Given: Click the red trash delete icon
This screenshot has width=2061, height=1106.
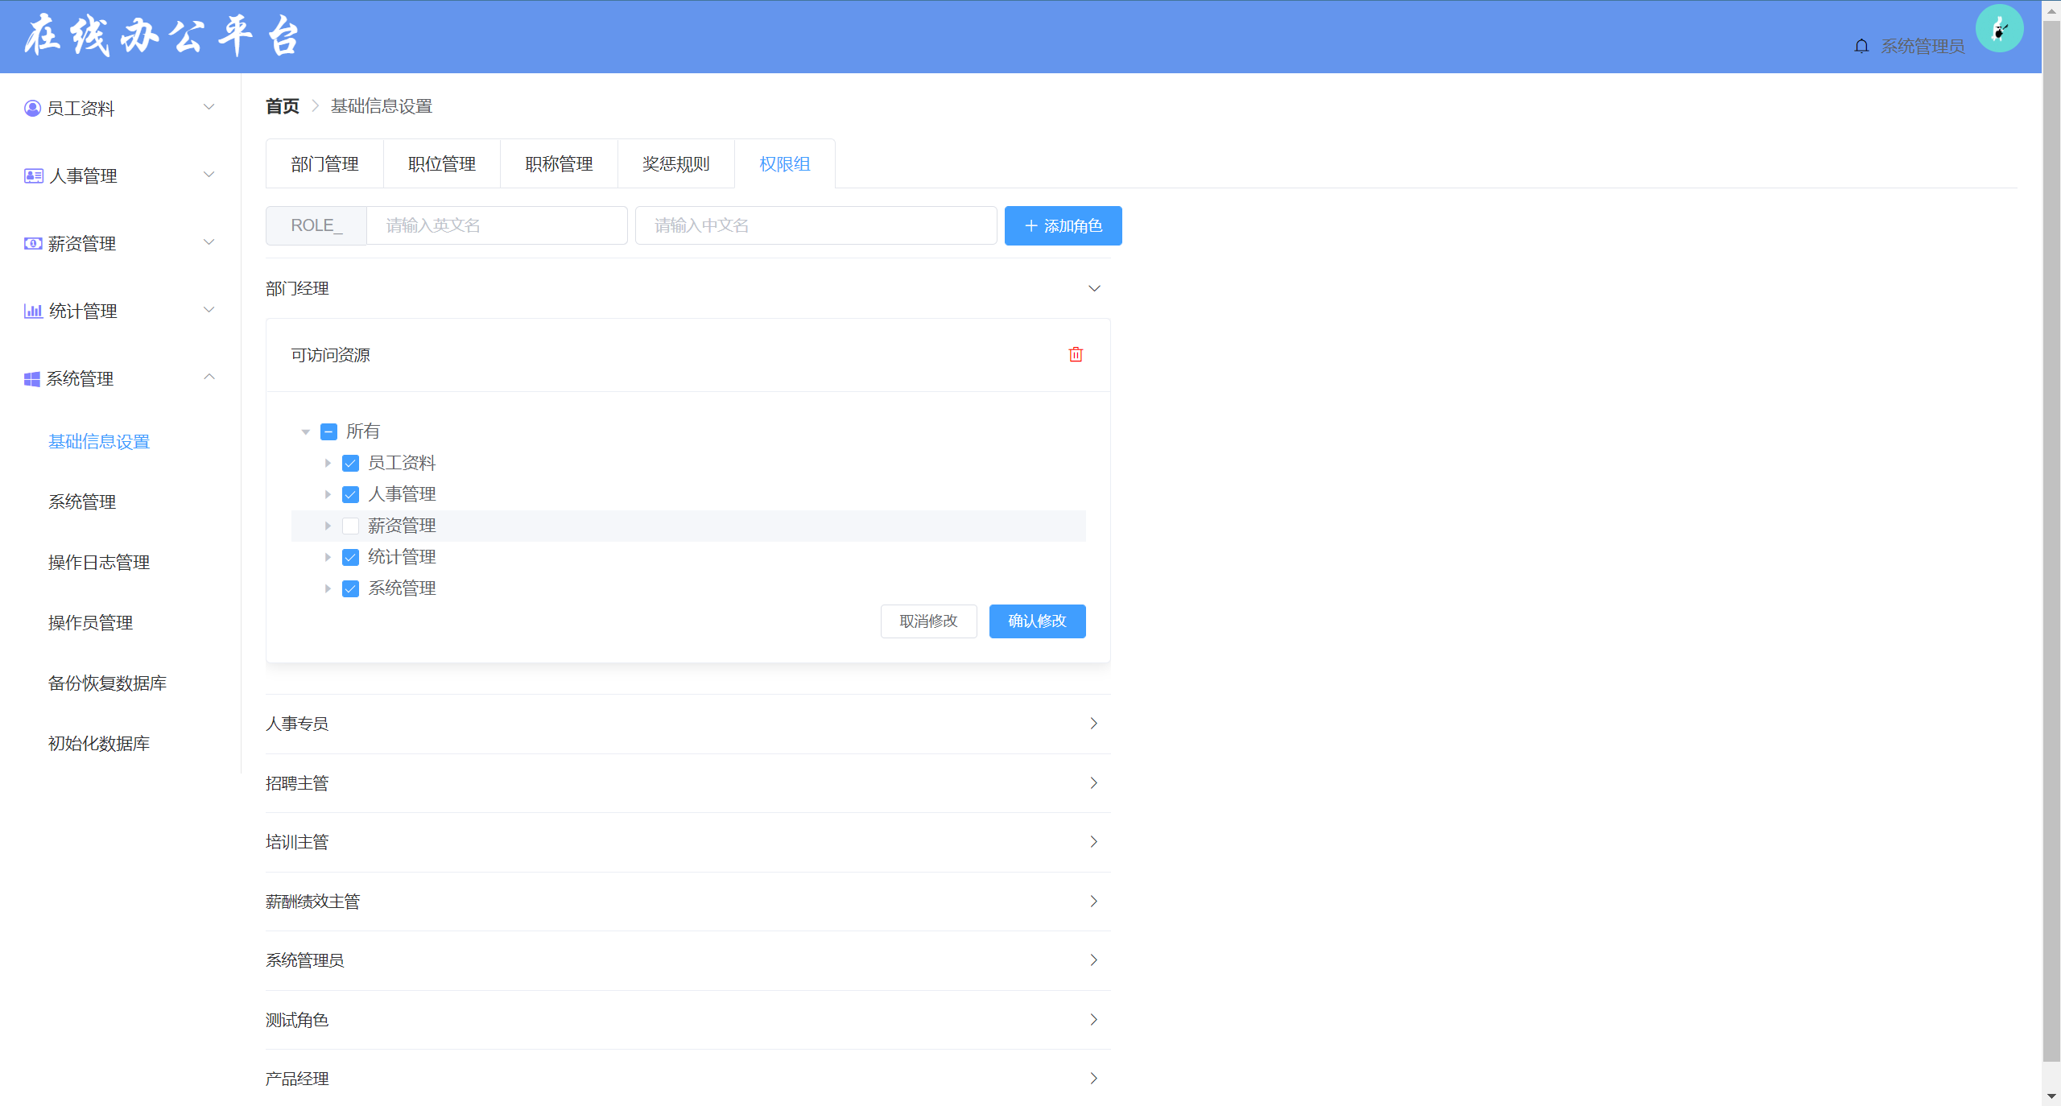Looking at the screenshot, I should point(1075,355).
